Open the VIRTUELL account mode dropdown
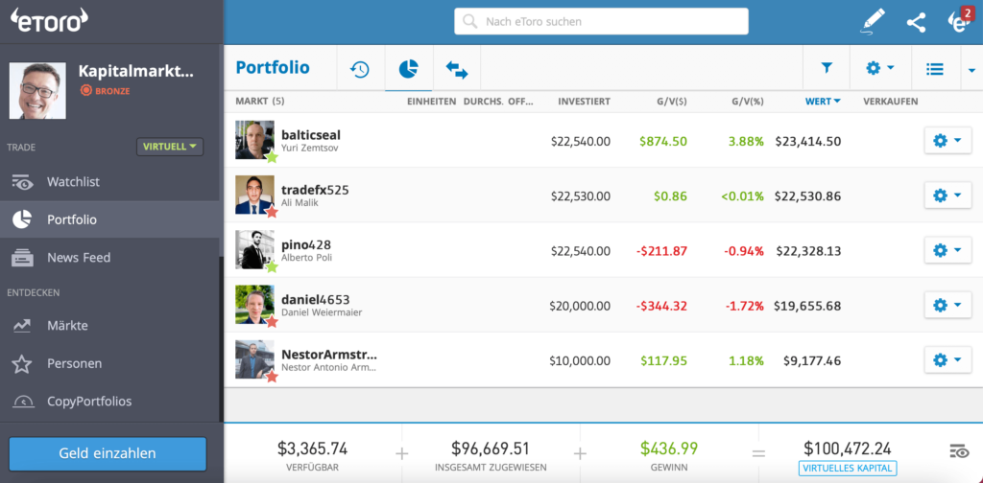The image size is (983, 483). coord(170,147)
